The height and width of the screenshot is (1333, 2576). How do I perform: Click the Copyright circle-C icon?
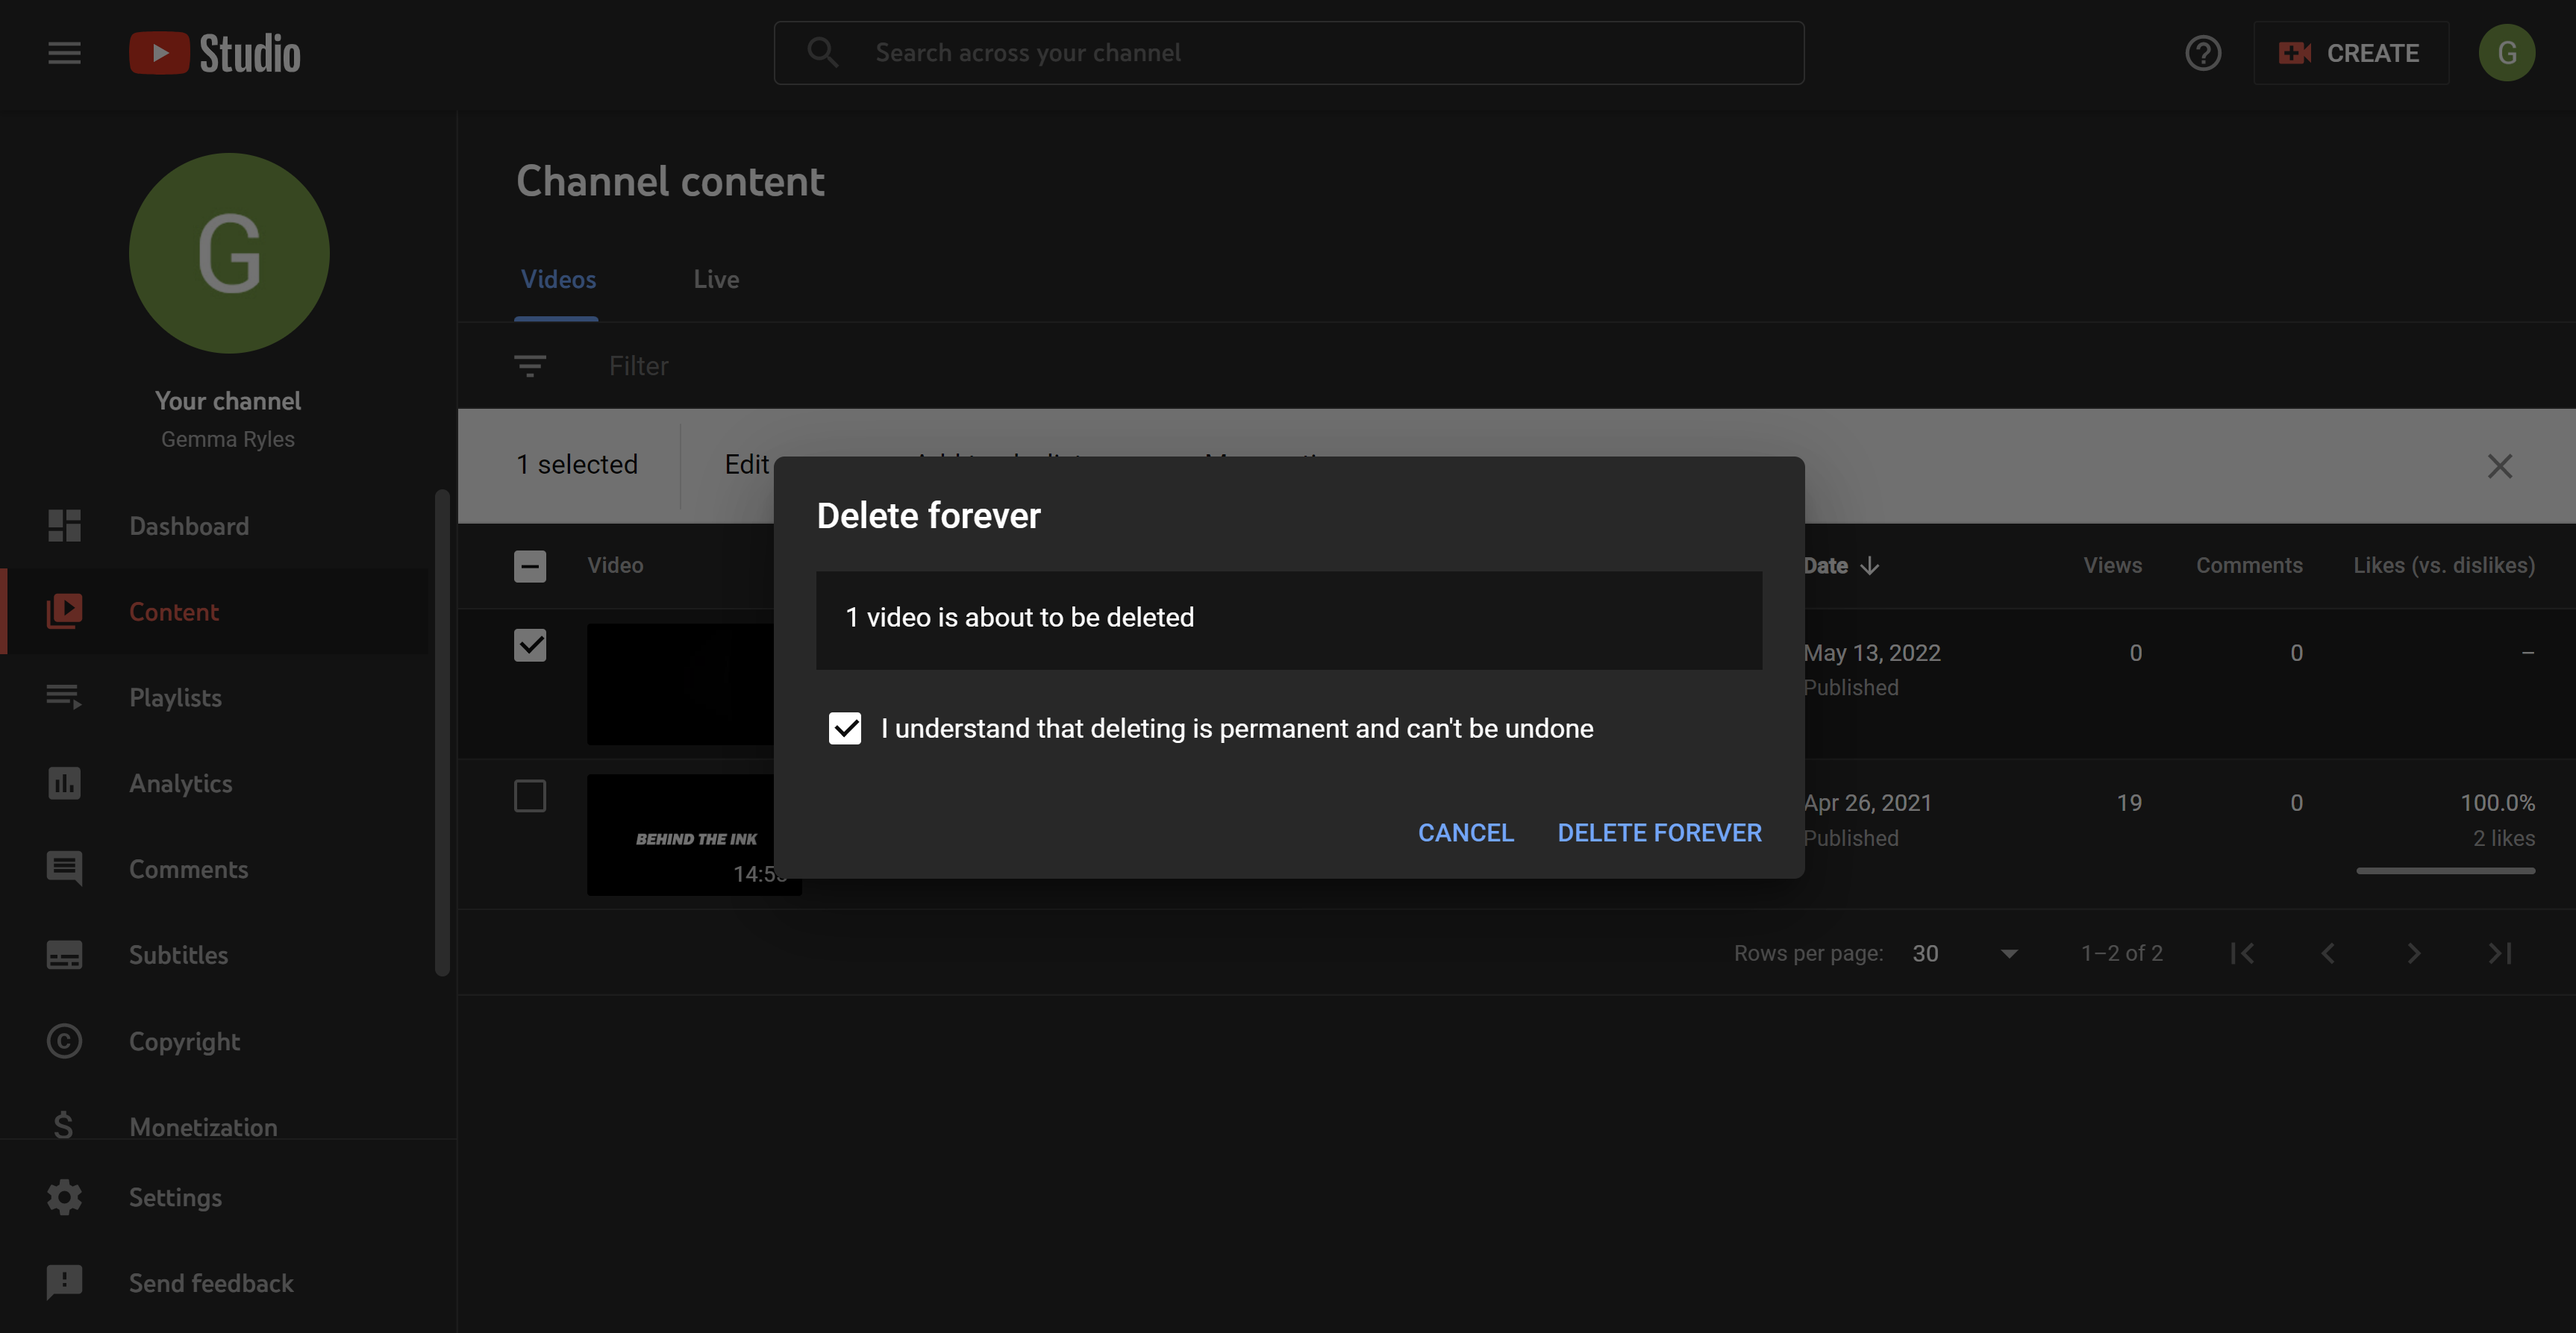[x=64, y=1041]
